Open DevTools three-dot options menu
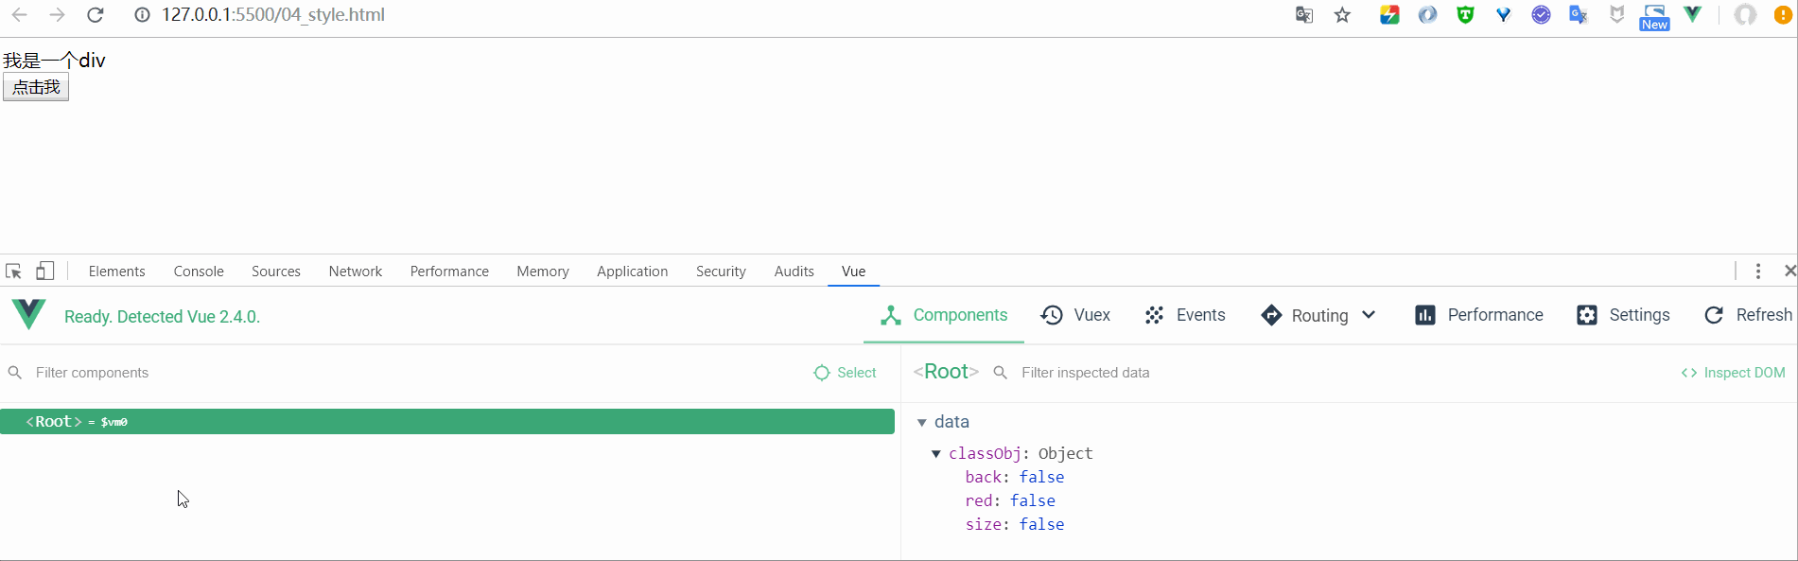Image resolution: width=1798 pixels, height=561 pixels. [x=1758, y=272]
